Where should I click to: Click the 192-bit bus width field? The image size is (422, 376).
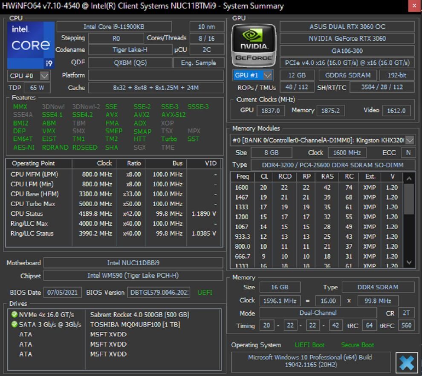[397, 75]
